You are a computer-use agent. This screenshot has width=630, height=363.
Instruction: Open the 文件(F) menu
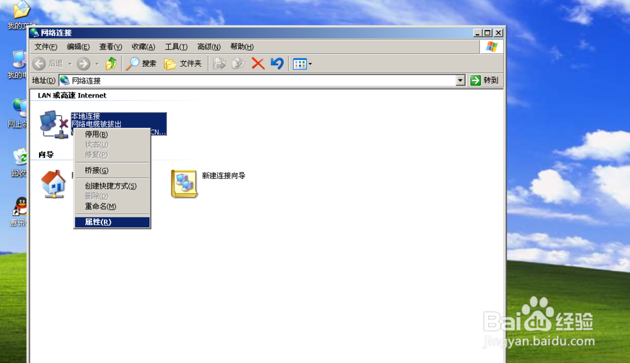(x=46, y=47)
